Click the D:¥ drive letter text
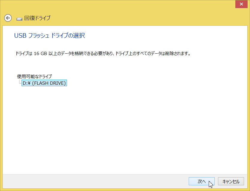250x191 pixels. [27, 83]
